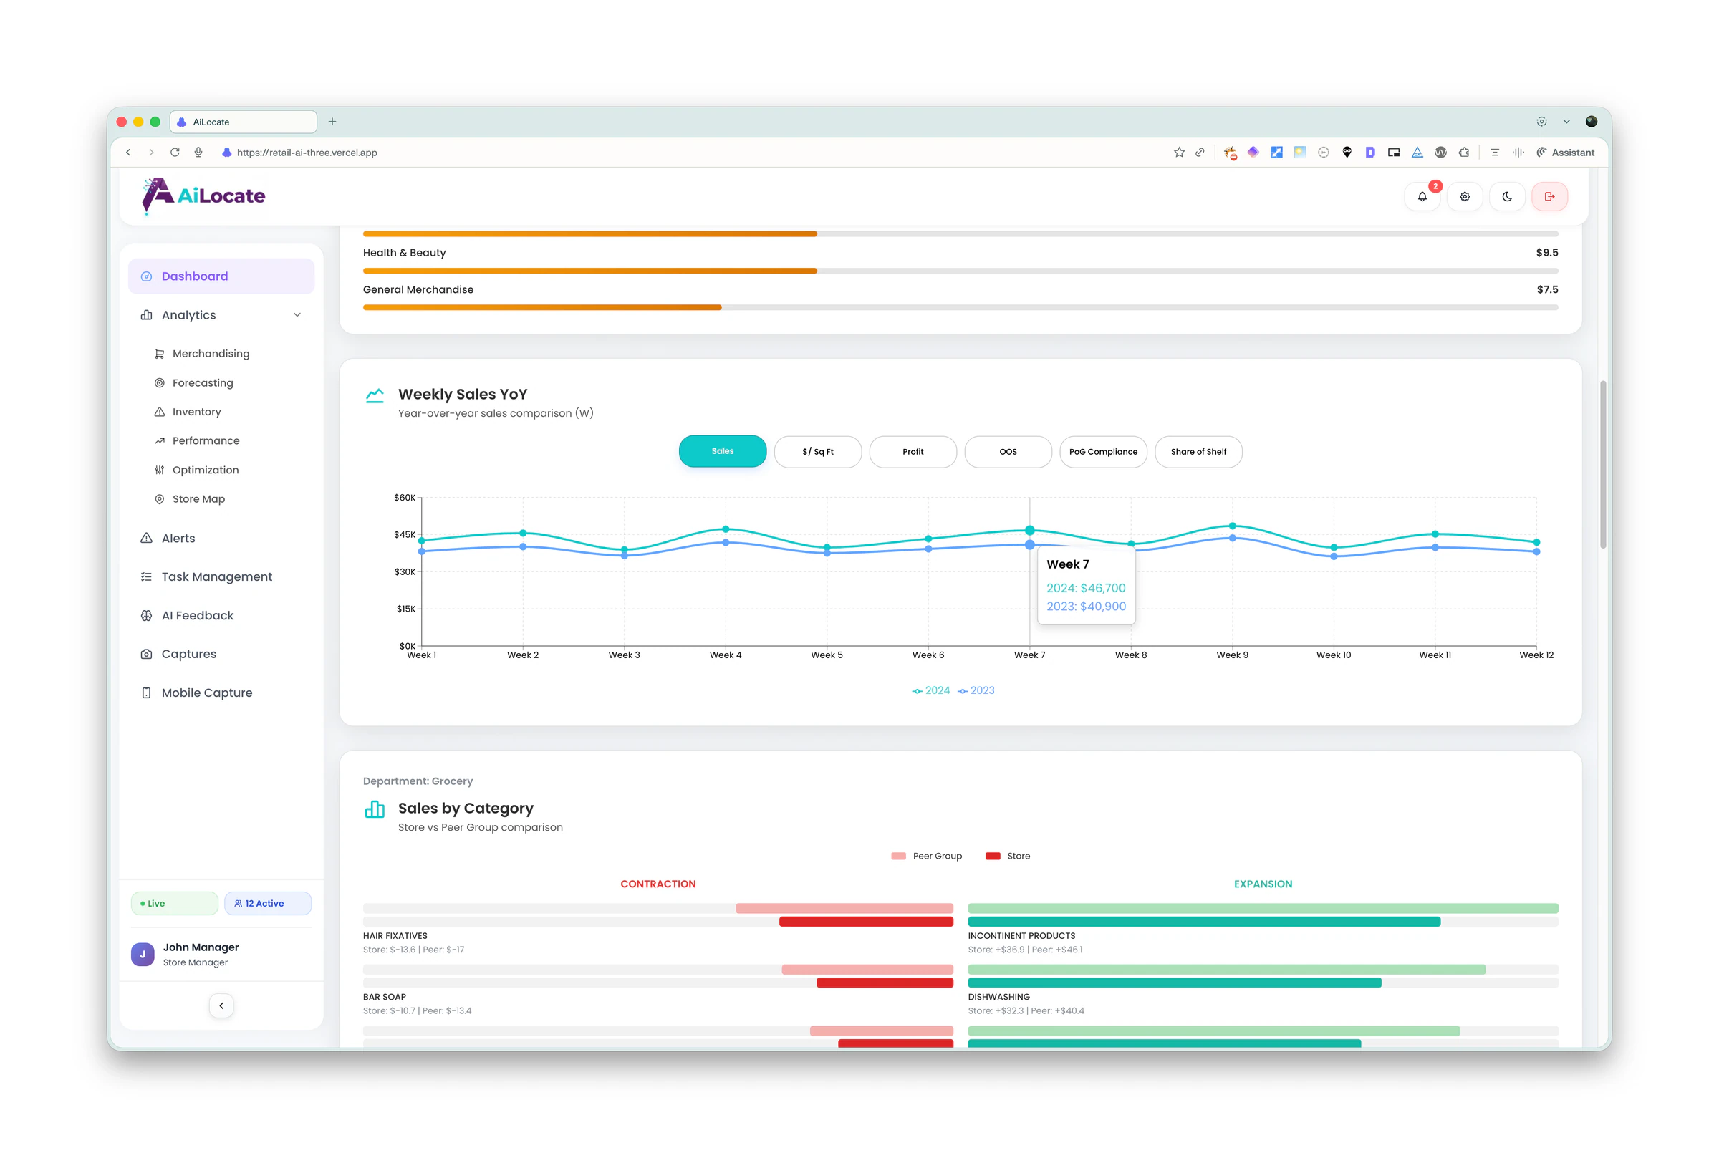
Task: Open the Store Map page
Action: [198, 499]
